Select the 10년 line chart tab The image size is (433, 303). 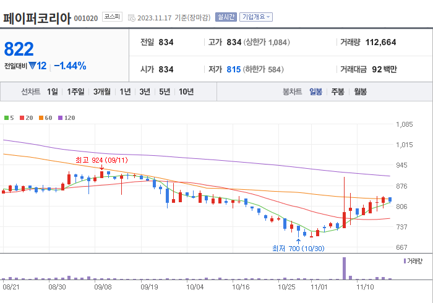186,92
